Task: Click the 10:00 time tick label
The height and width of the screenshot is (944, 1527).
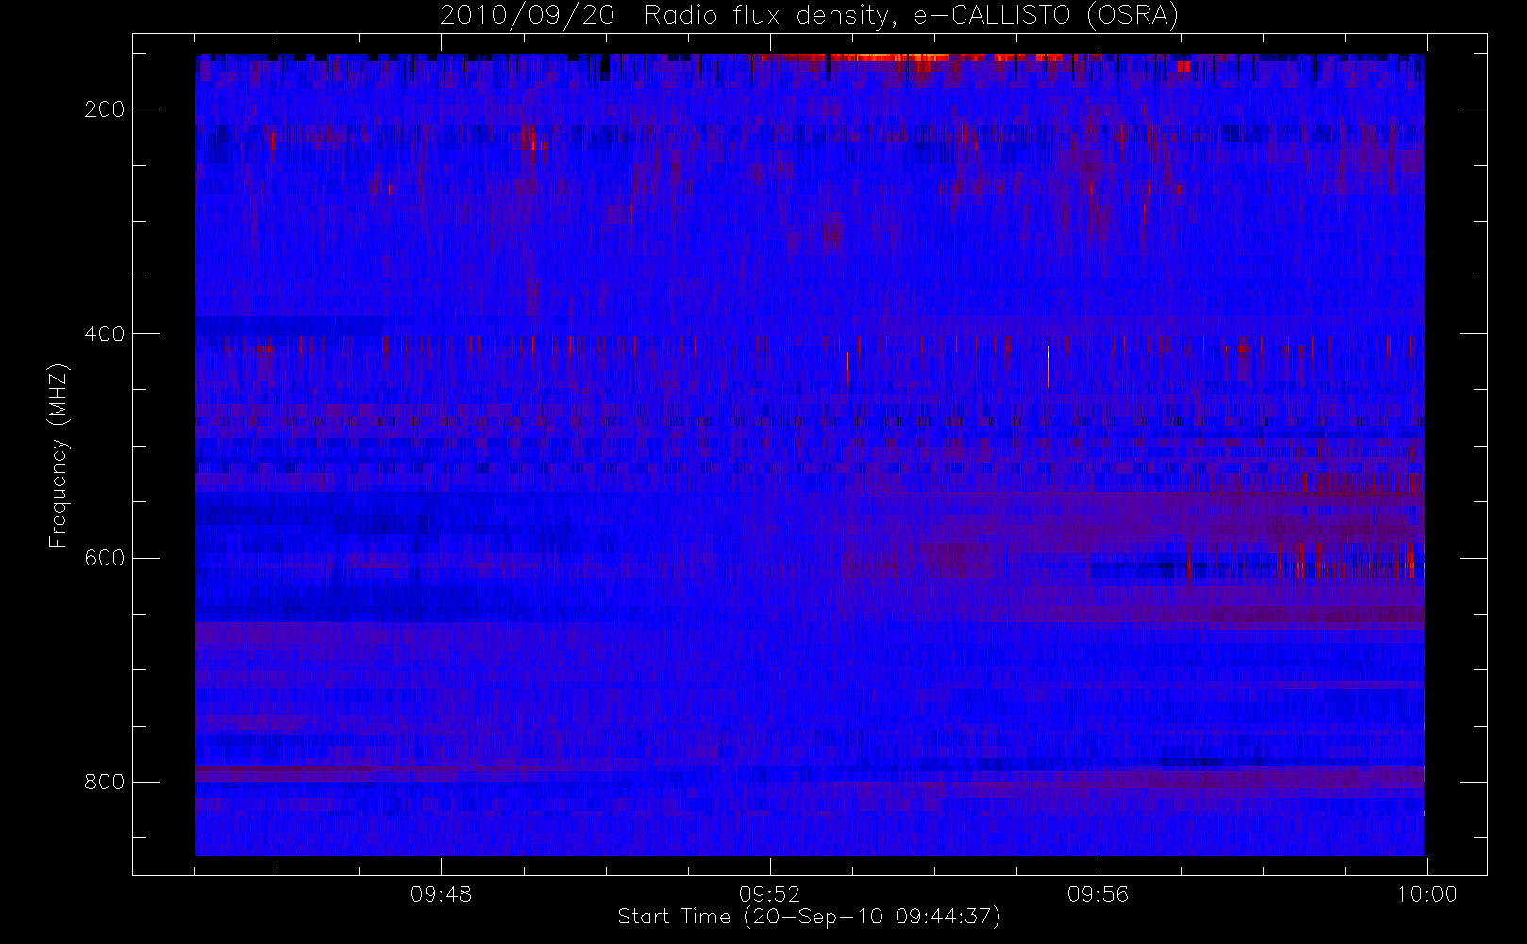Action: tap(1427, 894)
